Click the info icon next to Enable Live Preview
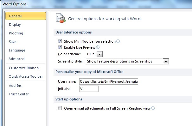192x126 pixels. 98,47
